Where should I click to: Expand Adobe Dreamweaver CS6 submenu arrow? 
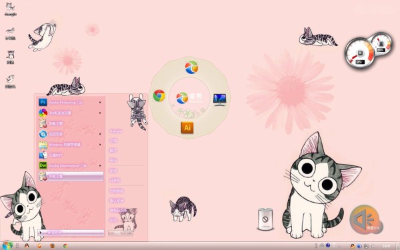coord(100,166)
